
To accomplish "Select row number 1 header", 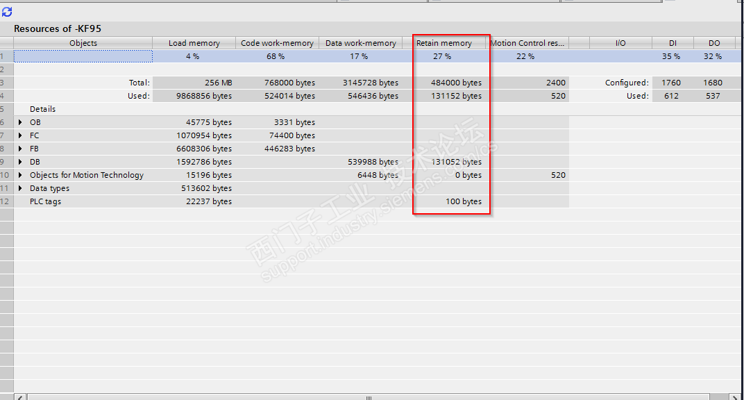I will pos(7,56).
